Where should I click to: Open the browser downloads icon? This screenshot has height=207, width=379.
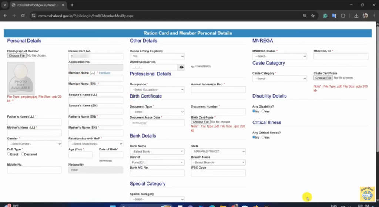pyautogui.click(x=356, y=16)
